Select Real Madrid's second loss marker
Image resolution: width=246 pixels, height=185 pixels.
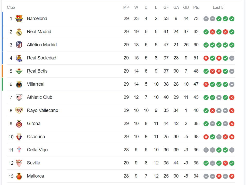pos(225,32)
